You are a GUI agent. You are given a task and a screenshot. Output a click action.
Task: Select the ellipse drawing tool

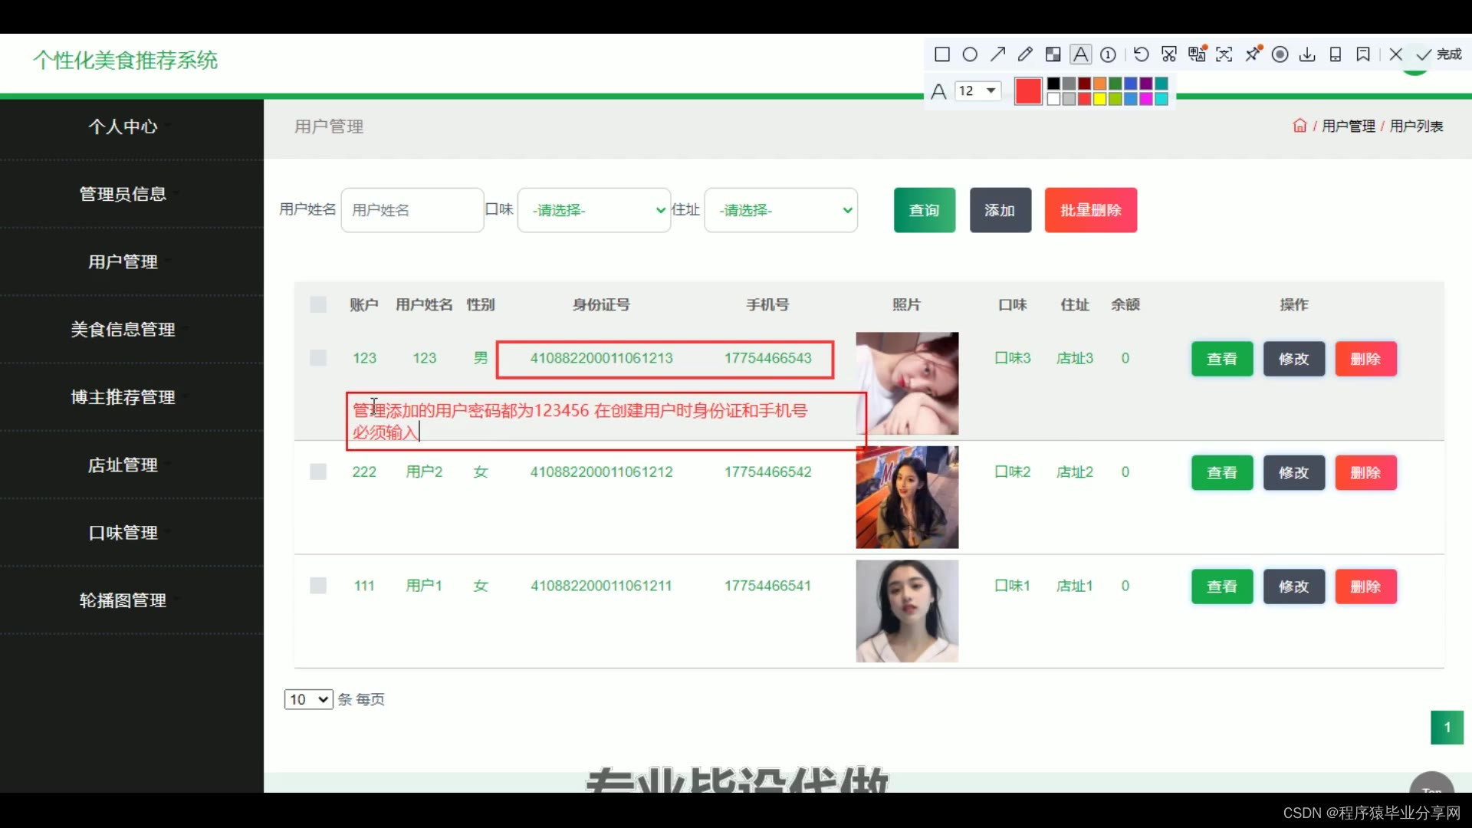(x=970, y=54)
